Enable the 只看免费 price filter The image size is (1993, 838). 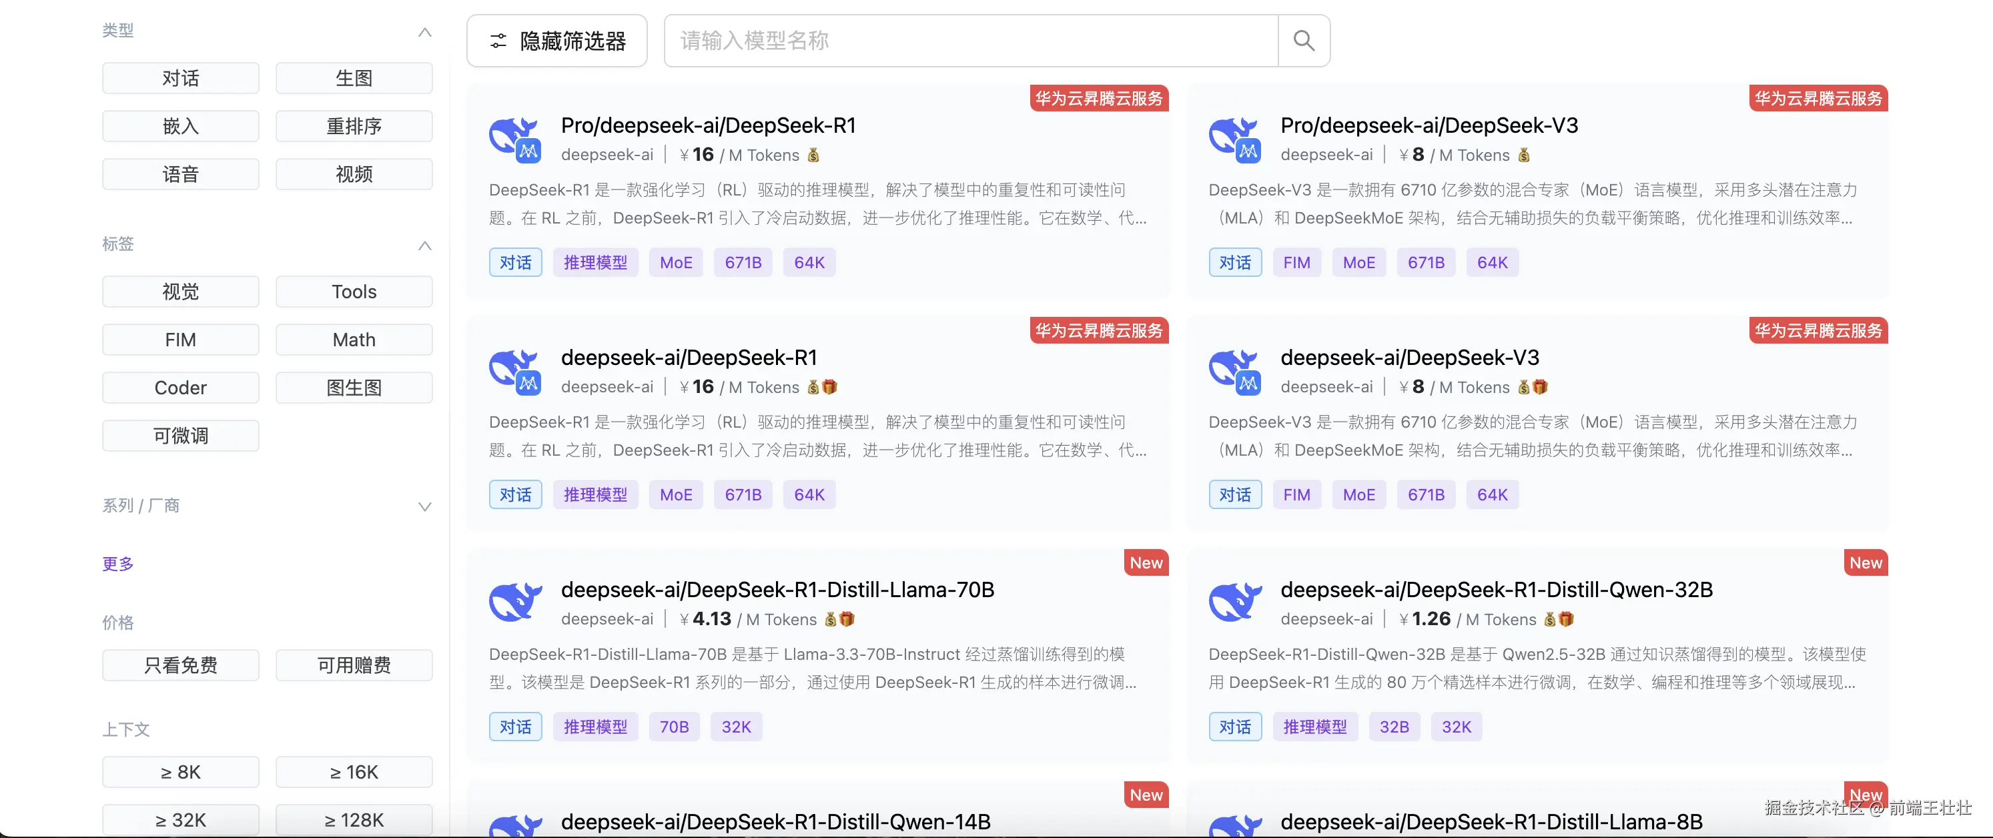pos(180,665)
